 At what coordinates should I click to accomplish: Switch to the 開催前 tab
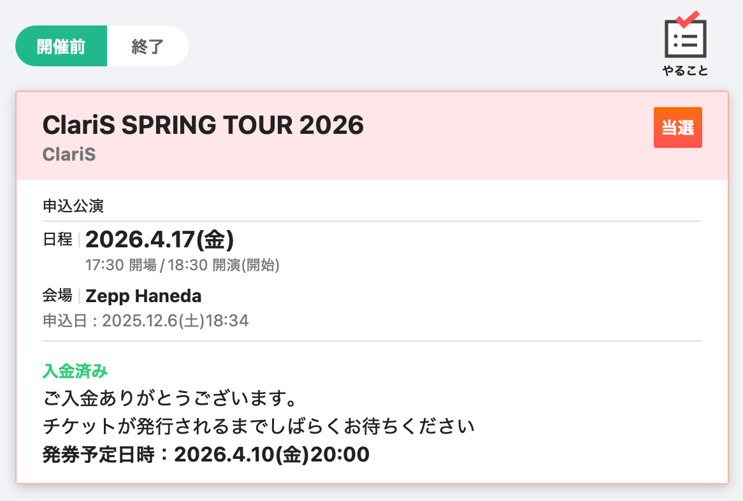(61, 47)
